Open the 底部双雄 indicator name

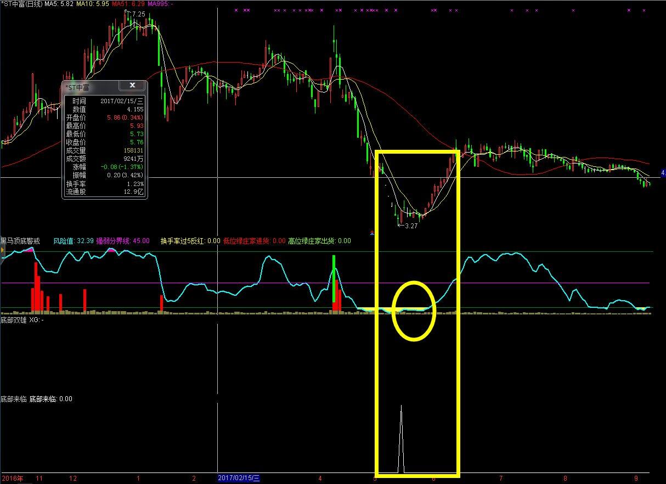tap(13, 319)
